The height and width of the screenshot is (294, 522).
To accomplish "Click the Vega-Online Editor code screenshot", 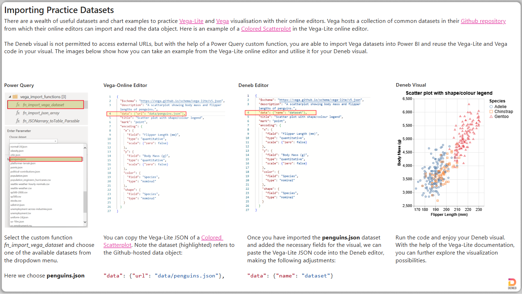I will 166,153.
